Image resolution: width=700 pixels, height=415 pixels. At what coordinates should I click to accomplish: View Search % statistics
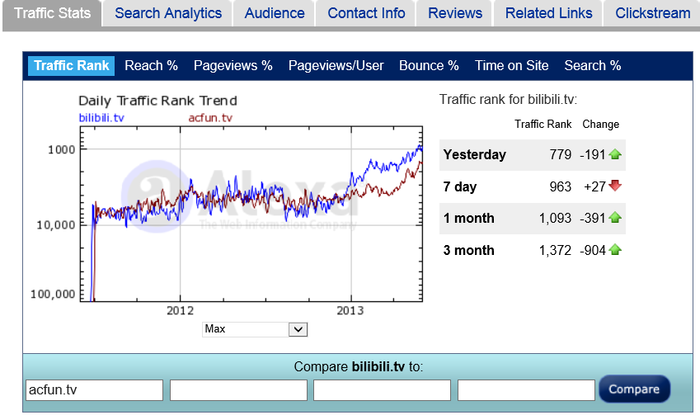coord(593,66)
